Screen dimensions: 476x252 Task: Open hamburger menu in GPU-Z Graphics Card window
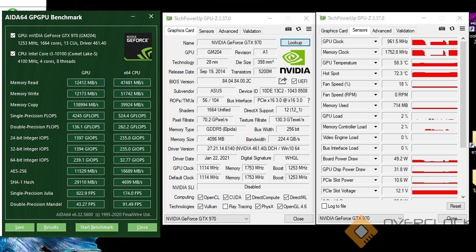tap(309, 29)
